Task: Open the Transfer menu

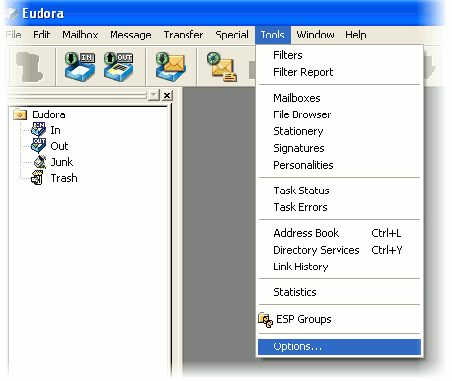Action: pyautogui.click(x=184, y=35)
